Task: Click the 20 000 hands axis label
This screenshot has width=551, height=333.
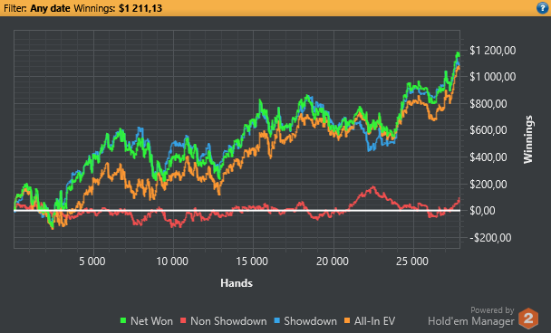Action: (x=333, y=262)
